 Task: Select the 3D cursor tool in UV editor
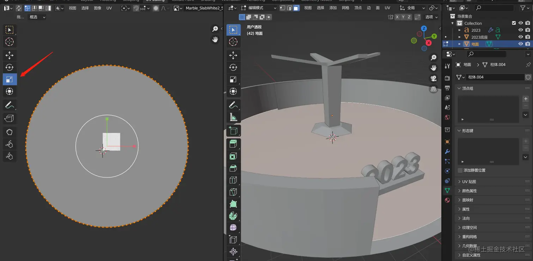click(x=10, y=42)
